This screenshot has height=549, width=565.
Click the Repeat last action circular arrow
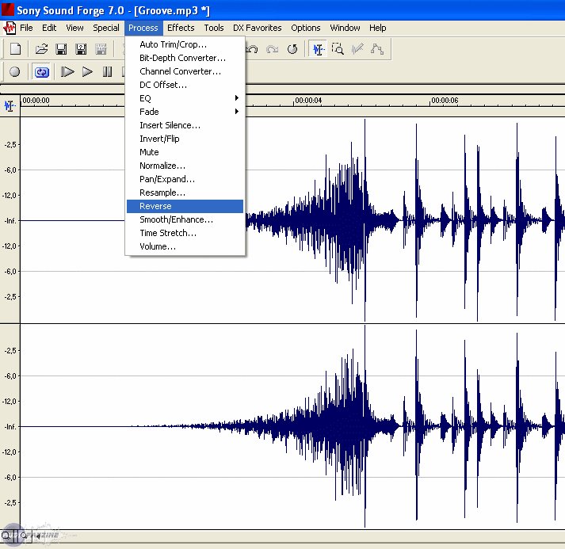pos(292,48)
